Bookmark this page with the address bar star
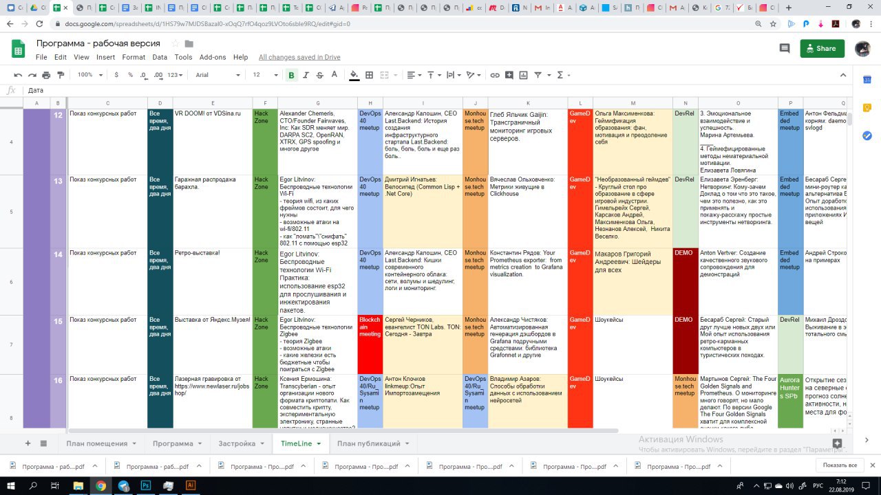Screen dimensions: 881x495 (773, 23)
